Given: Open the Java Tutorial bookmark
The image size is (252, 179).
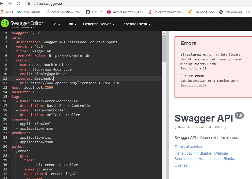Looking at the screenshot, I should (29, 12).
